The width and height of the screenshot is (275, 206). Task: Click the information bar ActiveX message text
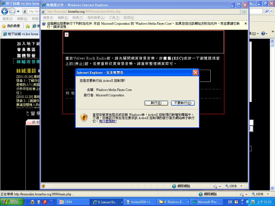tap(143, 25)
